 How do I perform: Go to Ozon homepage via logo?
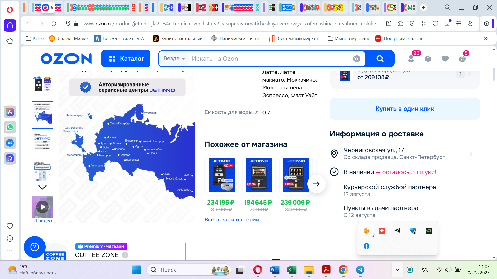tap(66, 59)
